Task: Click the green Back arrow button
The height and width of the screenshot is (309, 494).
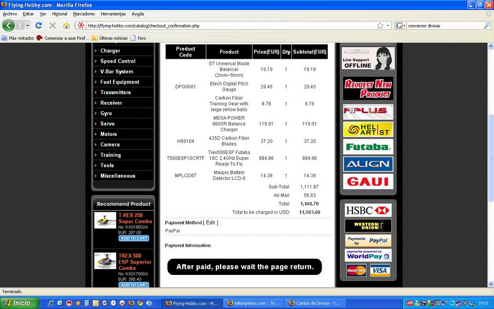Action: pyautogui.click(x=8, y=25)
